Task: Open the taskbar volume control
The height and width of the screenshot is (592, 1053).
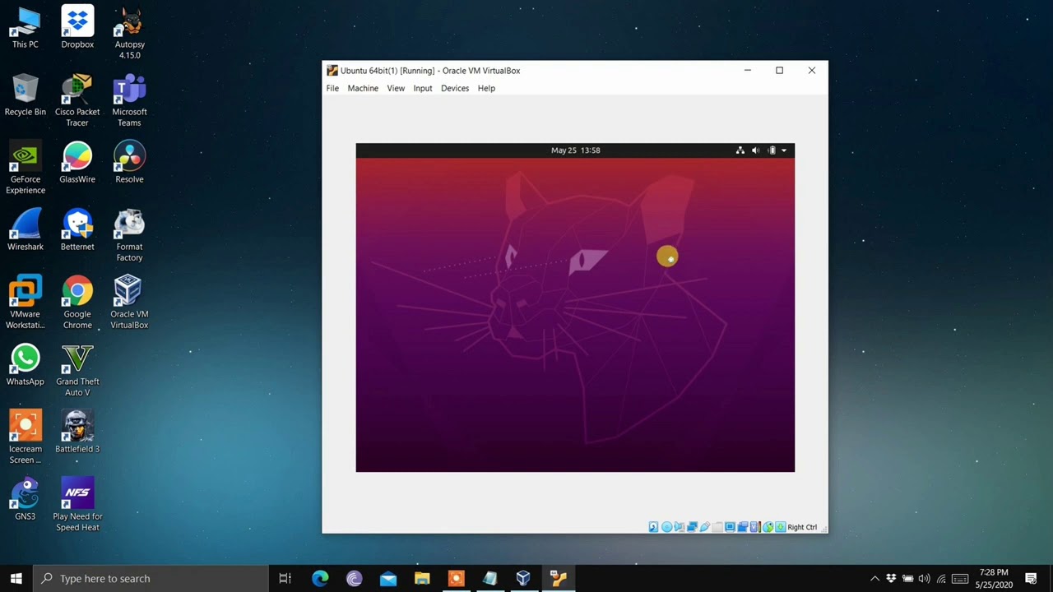Action: click(x=924, y=578)
